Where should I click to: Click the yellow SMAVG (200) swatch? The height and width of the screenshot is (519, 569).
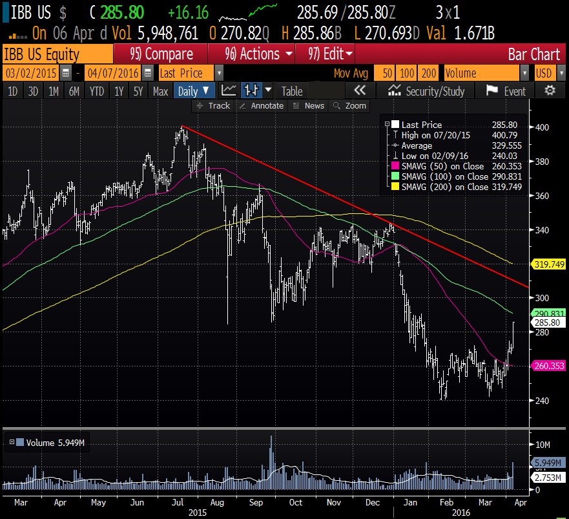(395, 187)
